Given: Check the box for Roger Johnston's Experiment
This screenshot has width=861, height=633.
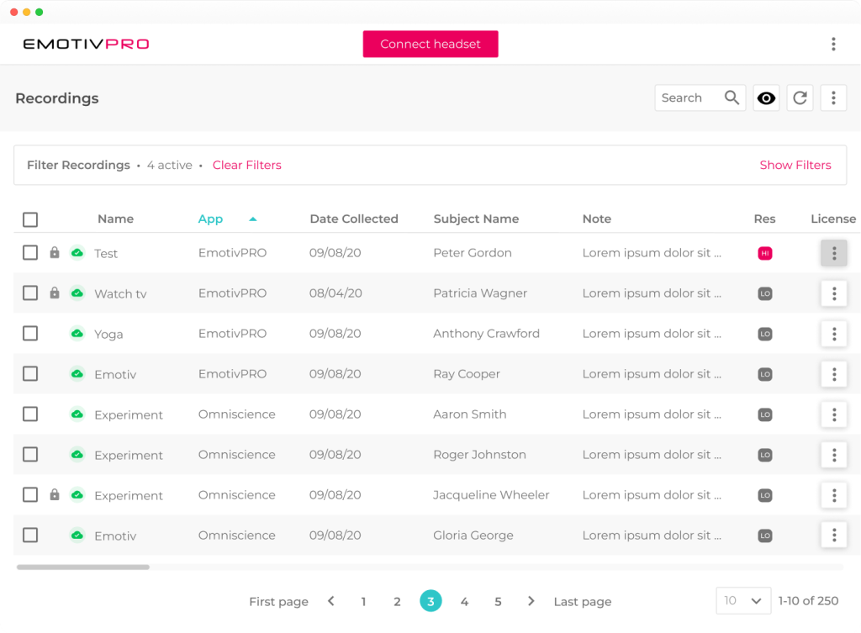Looking at the screenshot, I should [x=30, y=455].
